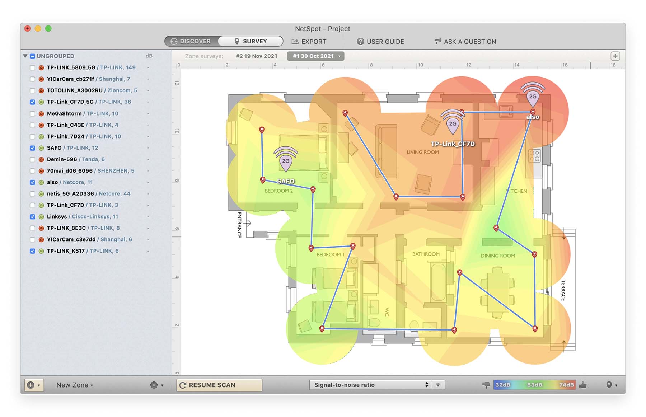Click the green status dot for TP-Link_7D24

click(x=41, y=136)
